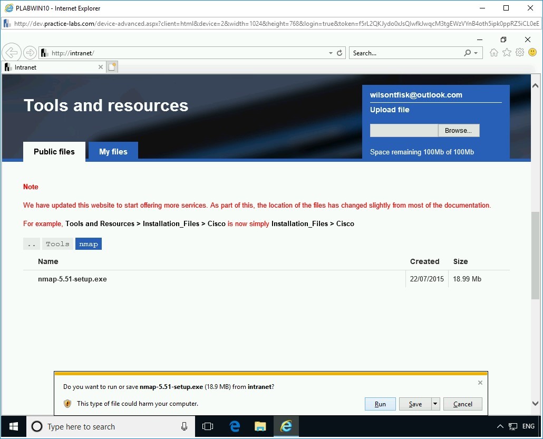
Task: Run the nmap-5.51-setup.exe download
Action: pyautogui.click(x=380, y=404)
